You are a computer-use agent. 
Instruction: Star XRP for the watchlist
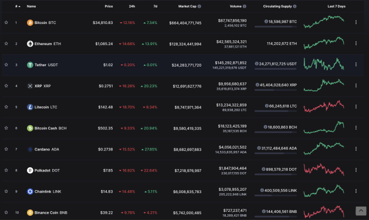click(x=6, y=85)
